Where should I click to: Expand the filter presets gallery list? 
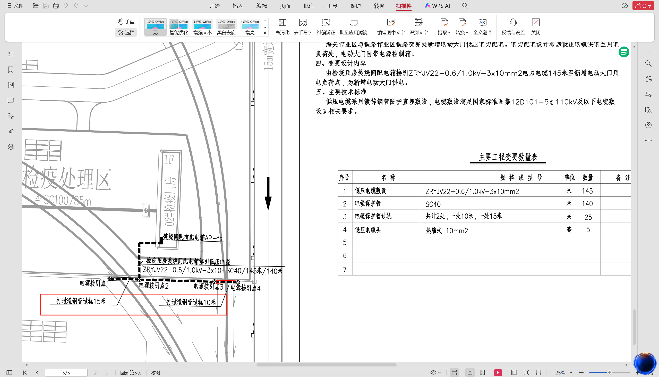[x=265, y=33]
